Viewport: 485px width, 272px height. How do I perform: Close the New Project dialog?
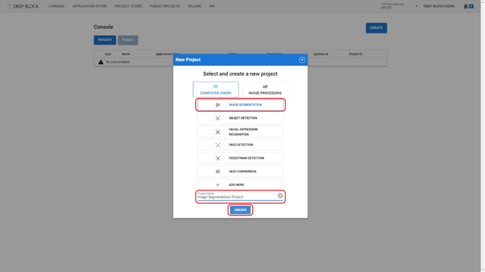302,60
